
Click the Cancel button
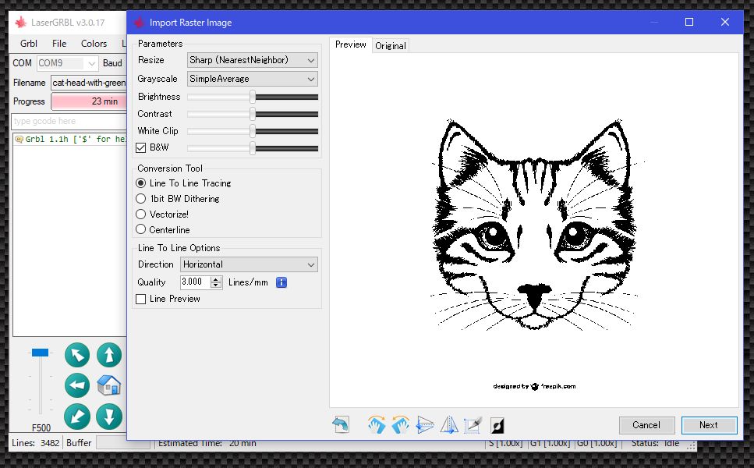(646, 425)
